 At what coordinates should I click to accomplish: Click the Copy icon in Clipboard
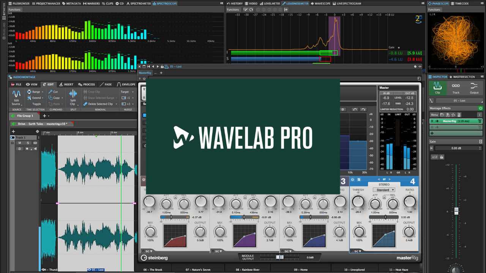coord(50,98)
